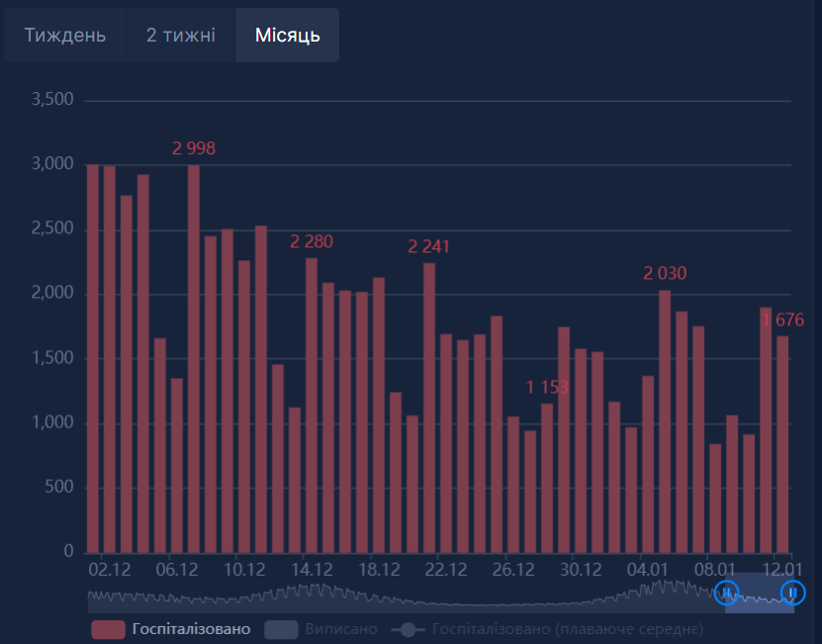Select the 2 тижні time range tab

click(x=180, y=36)
